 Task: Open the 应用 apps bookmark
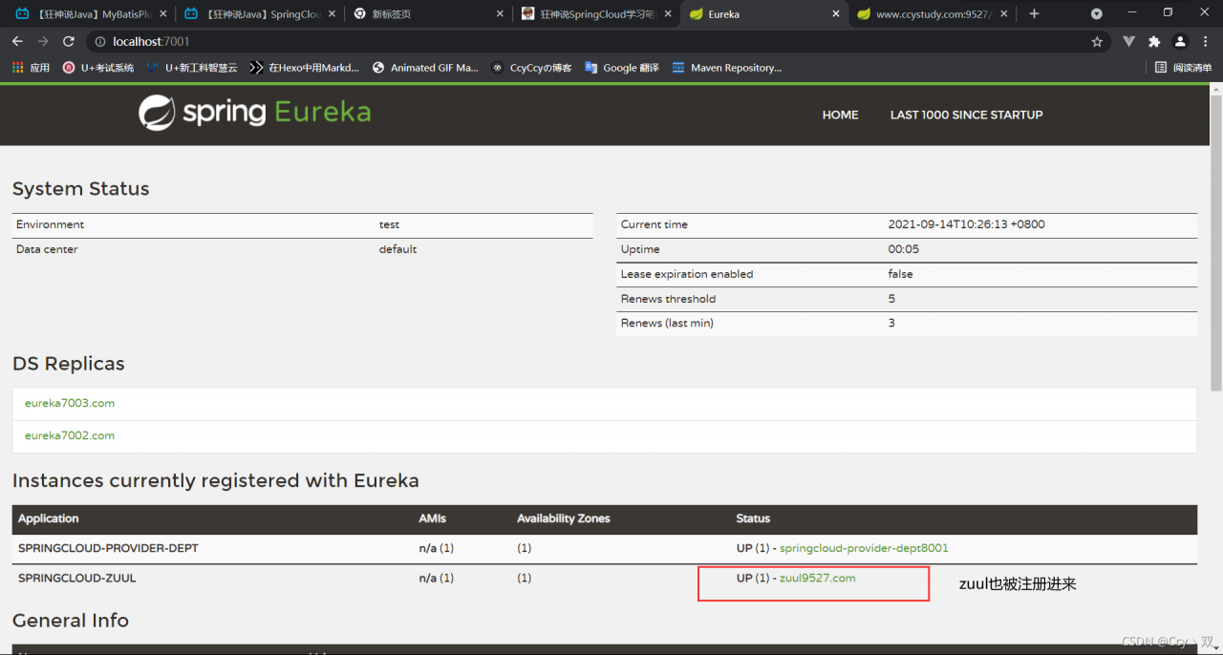coord(31,68)
